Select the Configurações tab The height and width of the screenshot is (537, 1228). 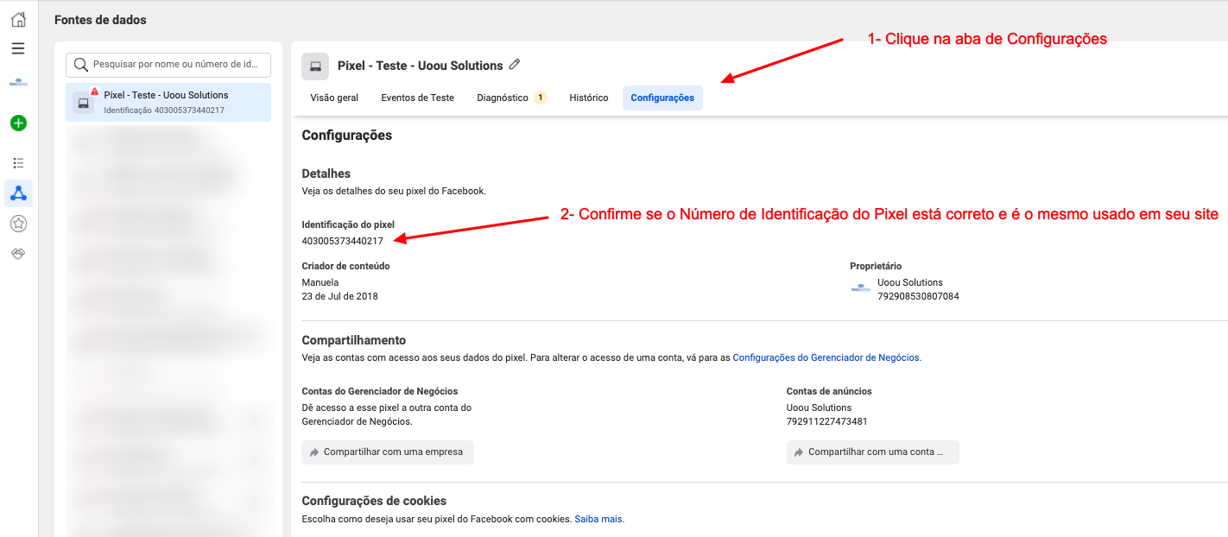[x=662, y=98]
